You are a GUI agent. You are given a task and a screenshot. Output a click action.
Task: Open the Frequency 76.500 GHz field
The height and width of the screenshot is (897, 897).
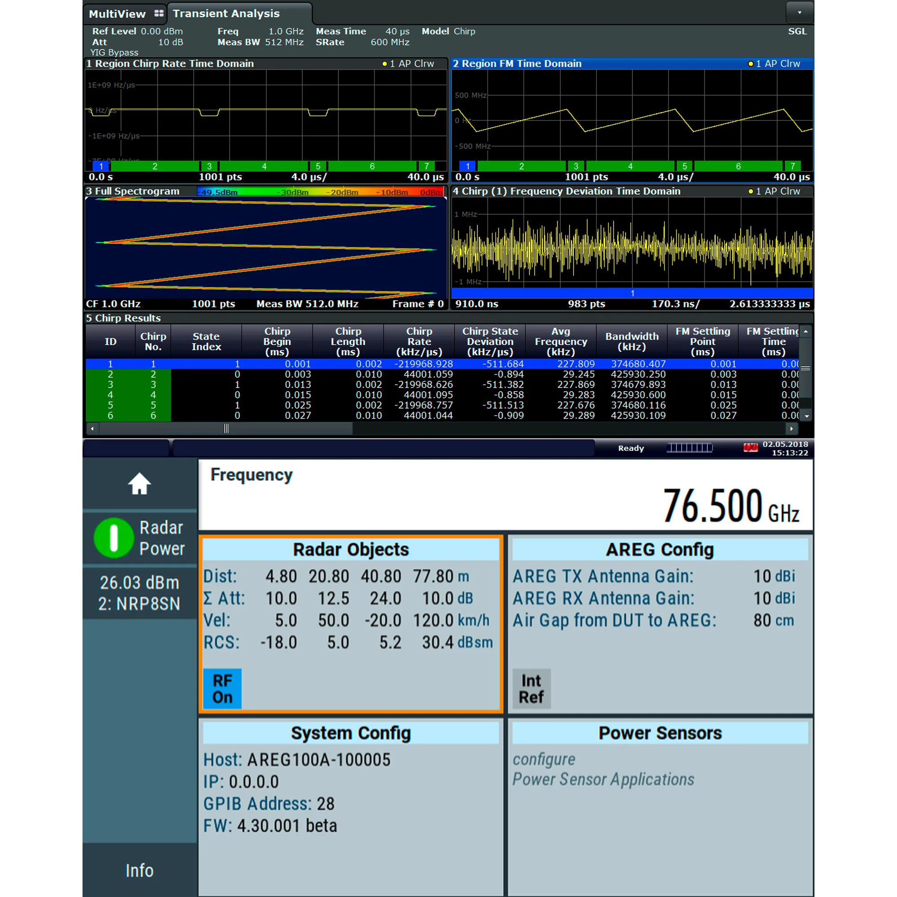tap(505, 495)
